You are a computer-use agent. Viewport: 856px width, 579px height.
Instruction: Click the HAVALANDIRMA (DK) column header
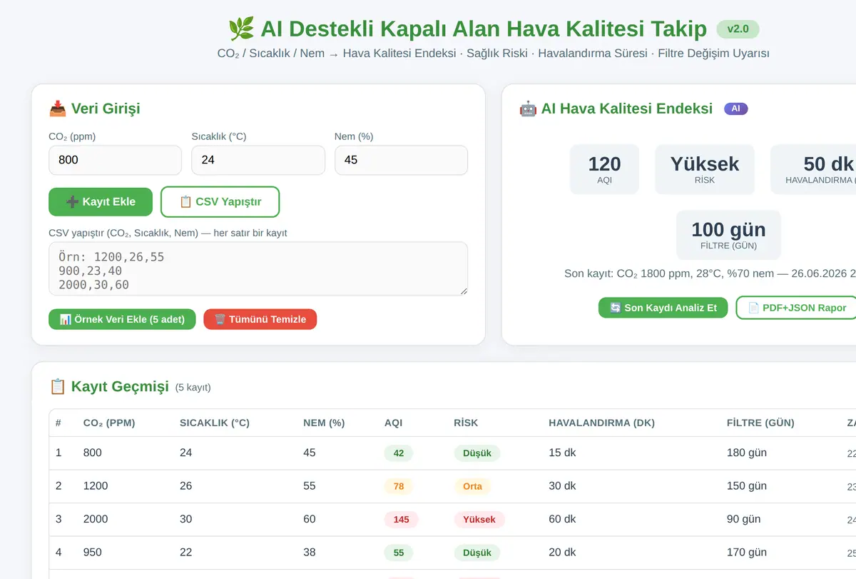click(x=602, y=423)
